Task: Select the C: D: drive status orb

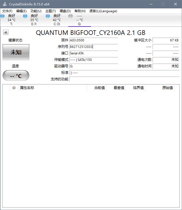Action: 48,16
